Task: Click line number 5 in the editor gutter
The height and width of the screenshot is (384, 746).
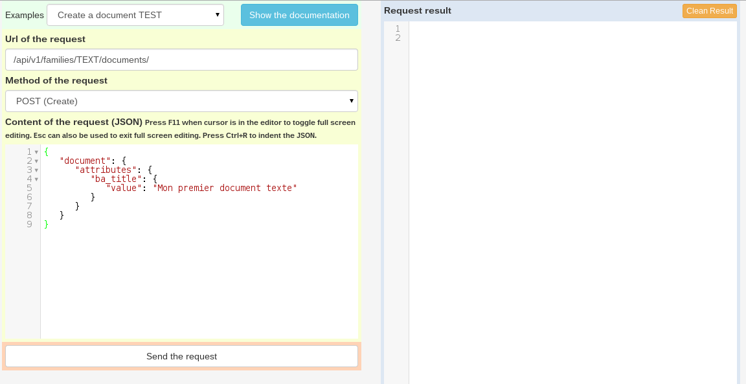Action: pyautogui.click(x=30, y=188)
